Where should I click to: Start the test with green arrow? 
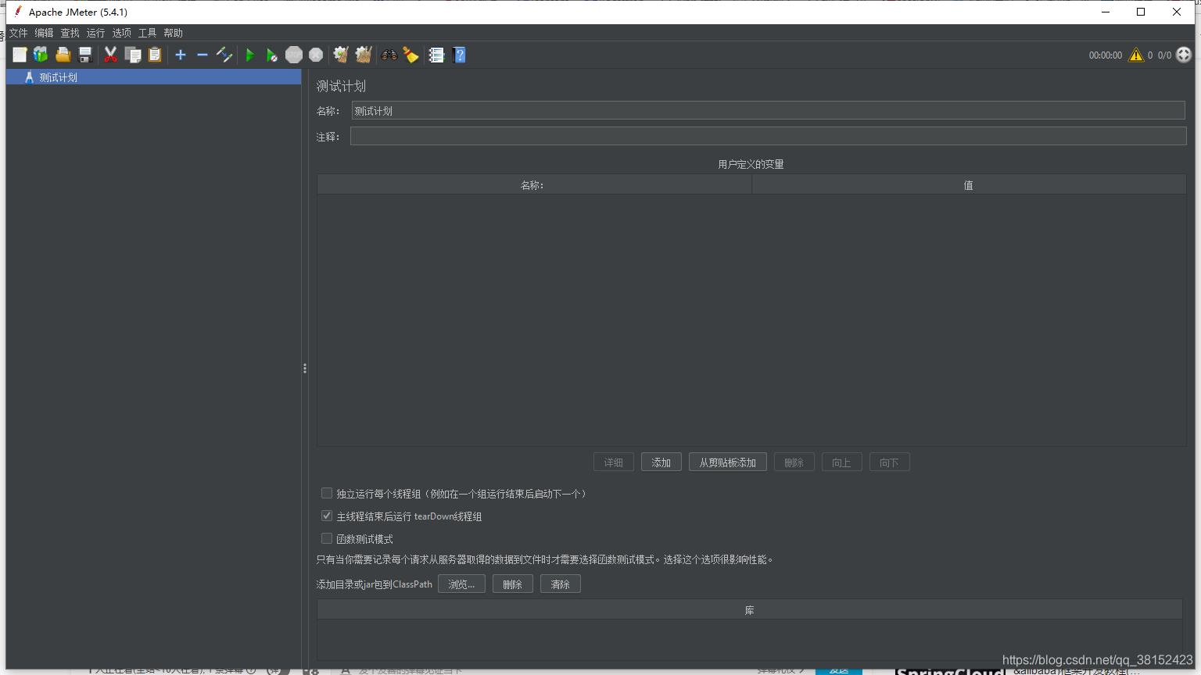coord(250,55)
